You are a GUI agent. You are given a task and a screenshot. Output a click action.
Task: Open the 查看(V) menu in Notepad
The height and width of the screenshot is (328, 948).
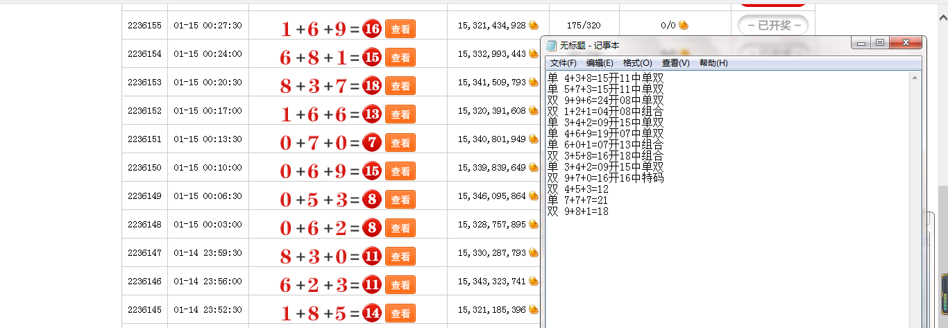675,63
